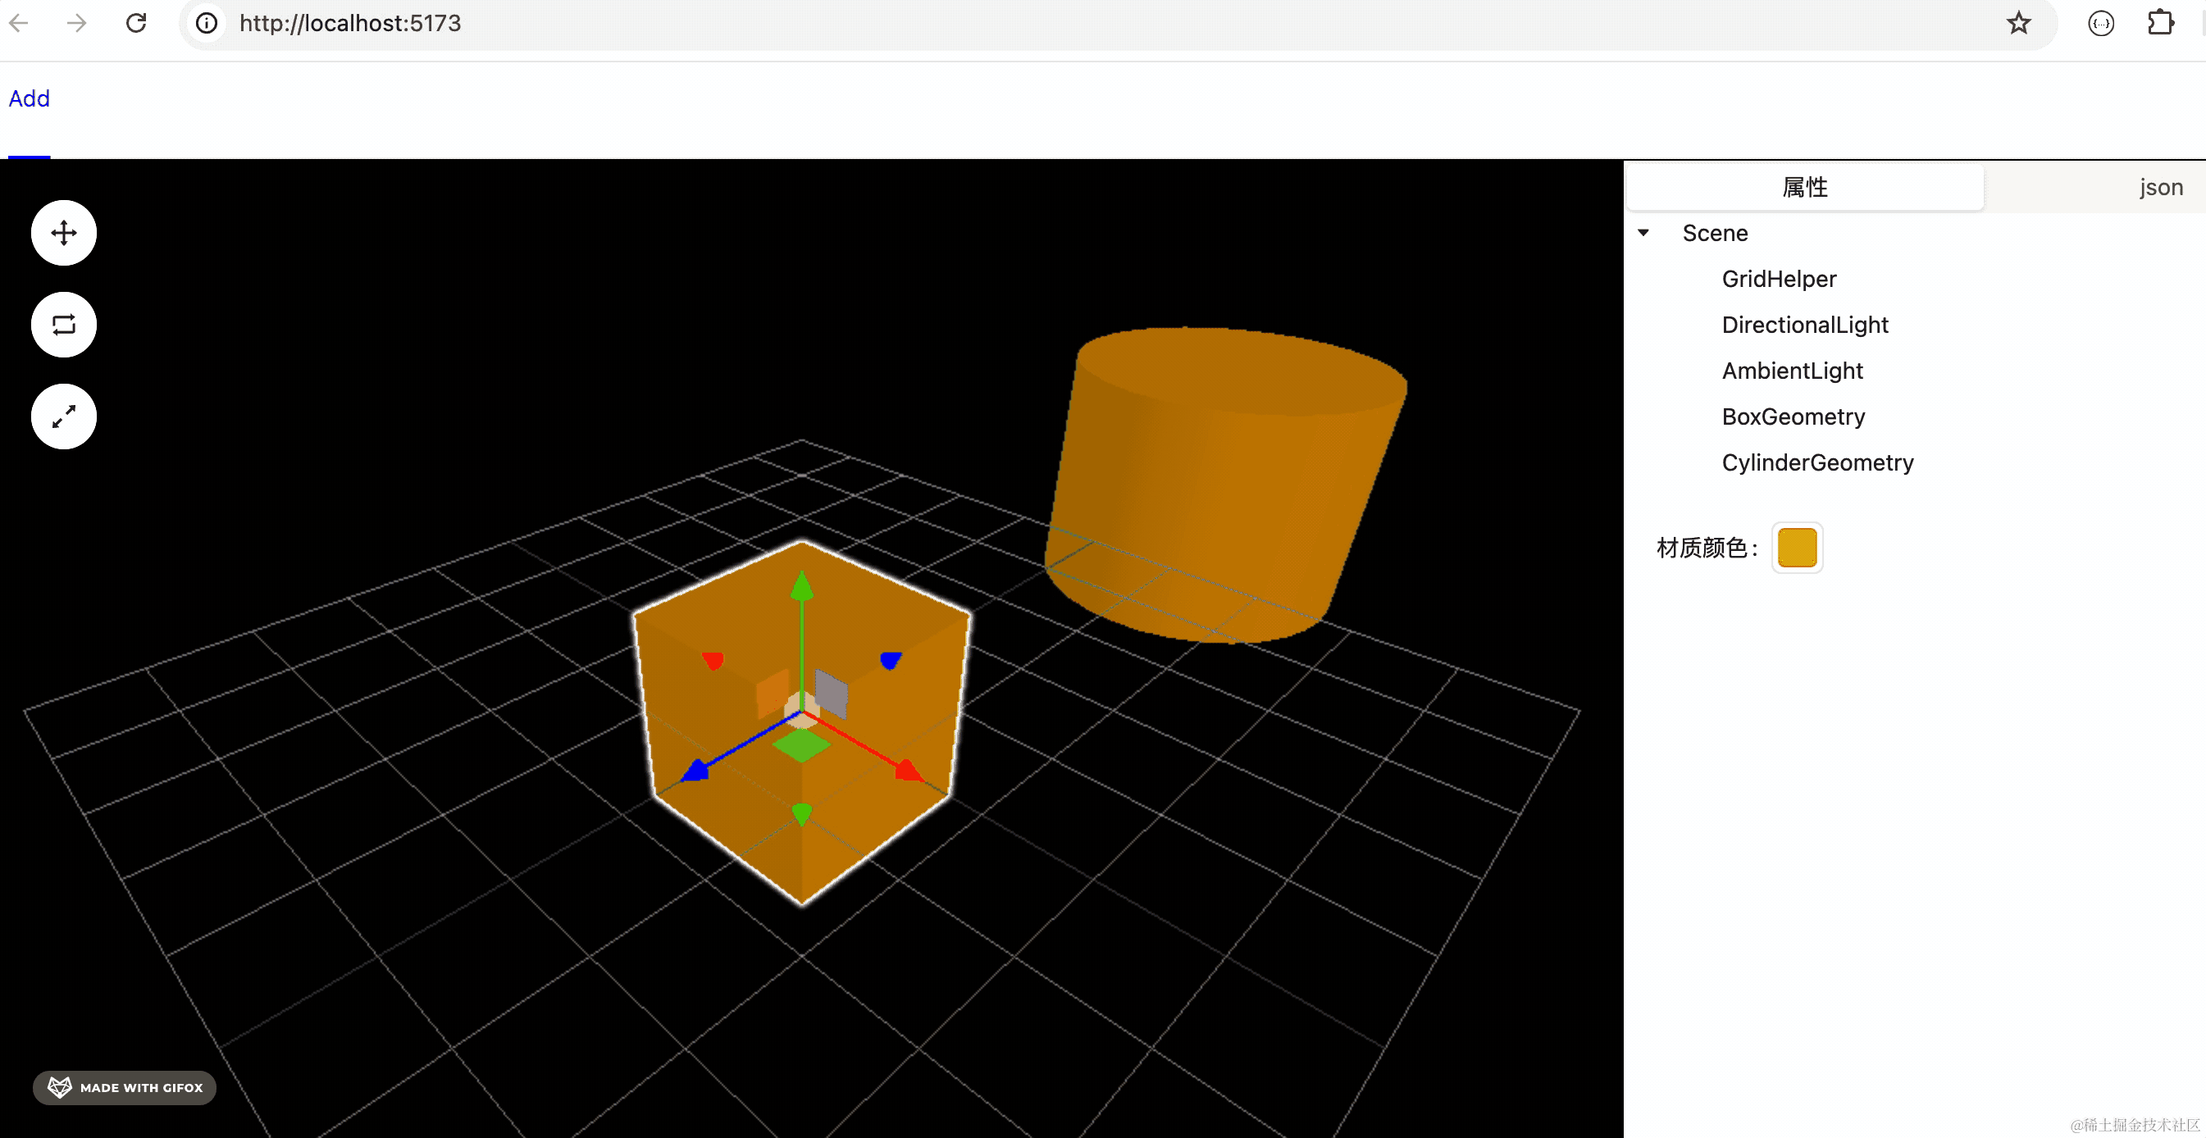
Task: Open the Add menu
Action: click(30, 98)
